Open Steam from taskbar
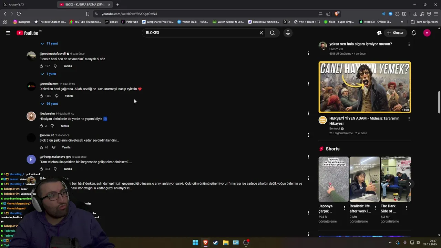441x248 pixels. tap(215, 242)
